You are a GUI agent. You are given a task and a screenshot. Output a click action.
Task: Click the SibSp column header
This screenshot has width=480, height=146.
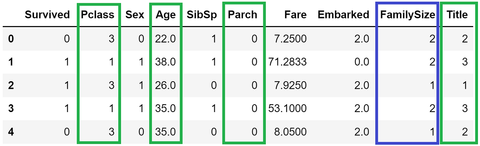tap(202, 15)
